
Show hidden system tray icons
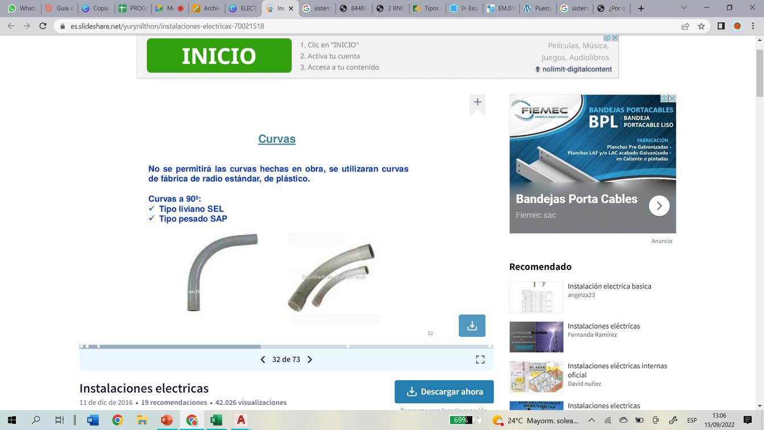[591, 420]
